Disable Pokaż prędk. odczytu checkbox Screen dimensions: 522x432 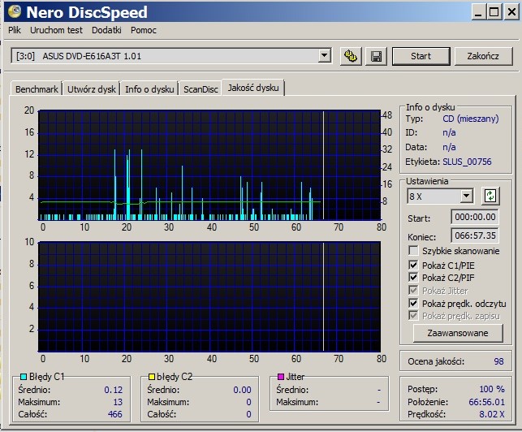pyautogui.click(x=413, y=303)
